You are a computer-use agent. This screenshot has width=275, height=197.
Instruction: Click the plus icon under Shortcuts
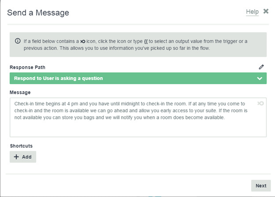tap(16, 157)
